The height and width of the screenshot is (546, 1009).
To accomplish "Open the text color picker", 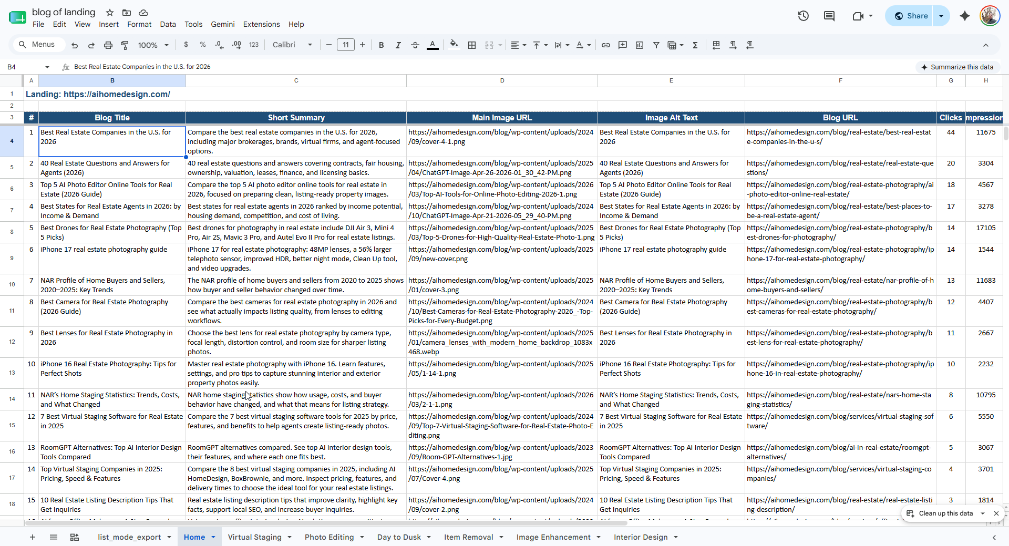I will click(433, 45).
